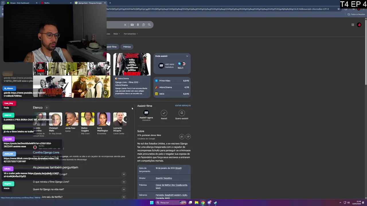
Task: Select the Prêmios chip
Action: 127,47
